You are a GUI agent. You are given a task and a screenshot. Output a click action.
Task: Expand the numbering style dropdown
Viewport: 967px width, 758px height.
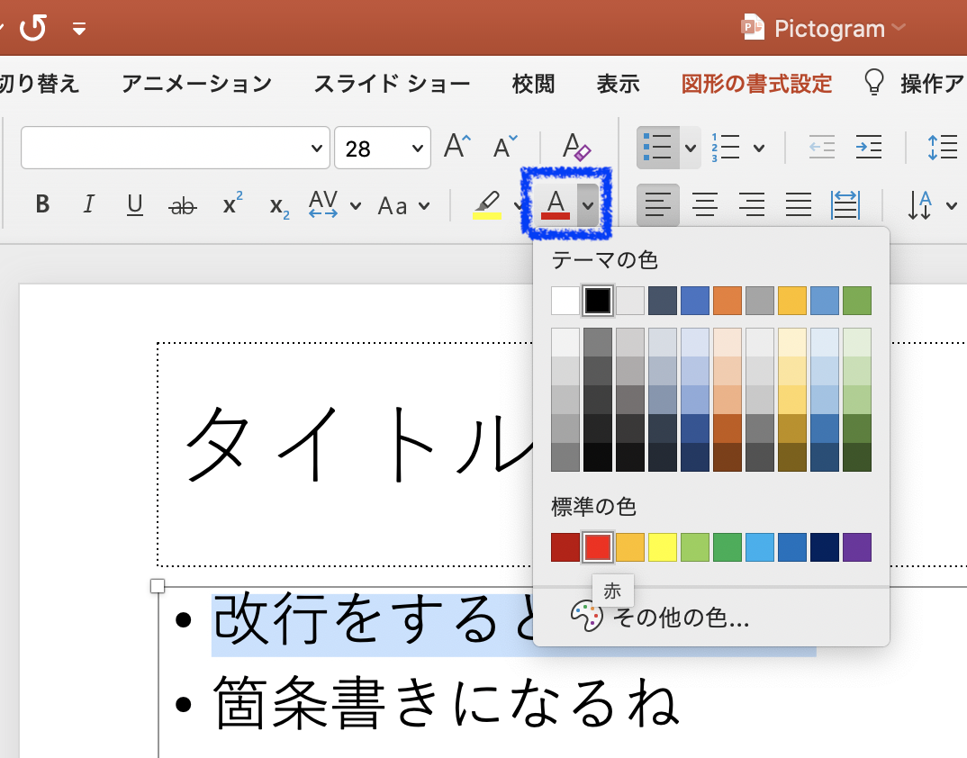759,148
